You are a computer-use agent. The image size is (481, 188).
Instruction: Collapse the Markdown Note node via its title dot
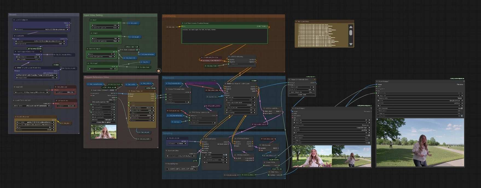point(296,21)
